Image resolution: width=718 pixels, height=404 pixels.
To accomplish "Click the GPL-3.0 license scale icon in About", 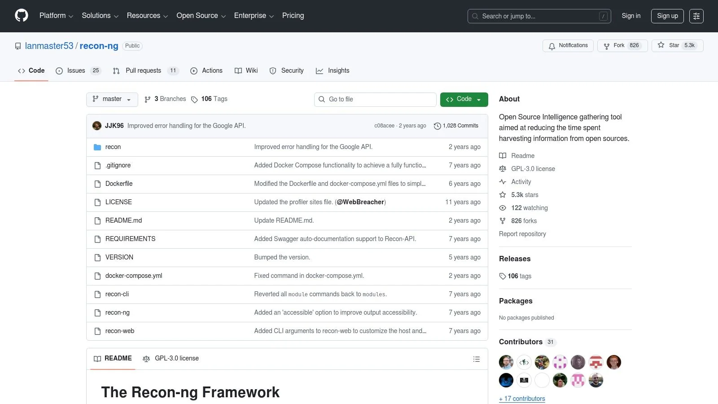I will pyautogui.click(x=503, y=169).
